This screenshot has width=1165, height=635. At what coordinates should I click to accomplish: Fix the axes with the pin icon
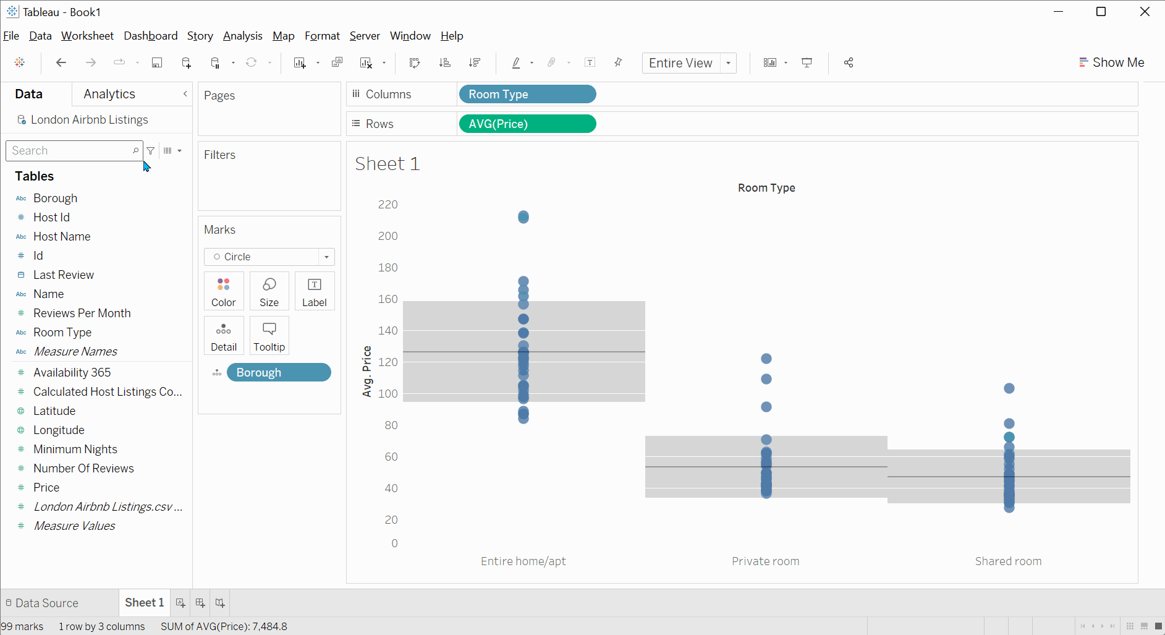pos(618,62)
